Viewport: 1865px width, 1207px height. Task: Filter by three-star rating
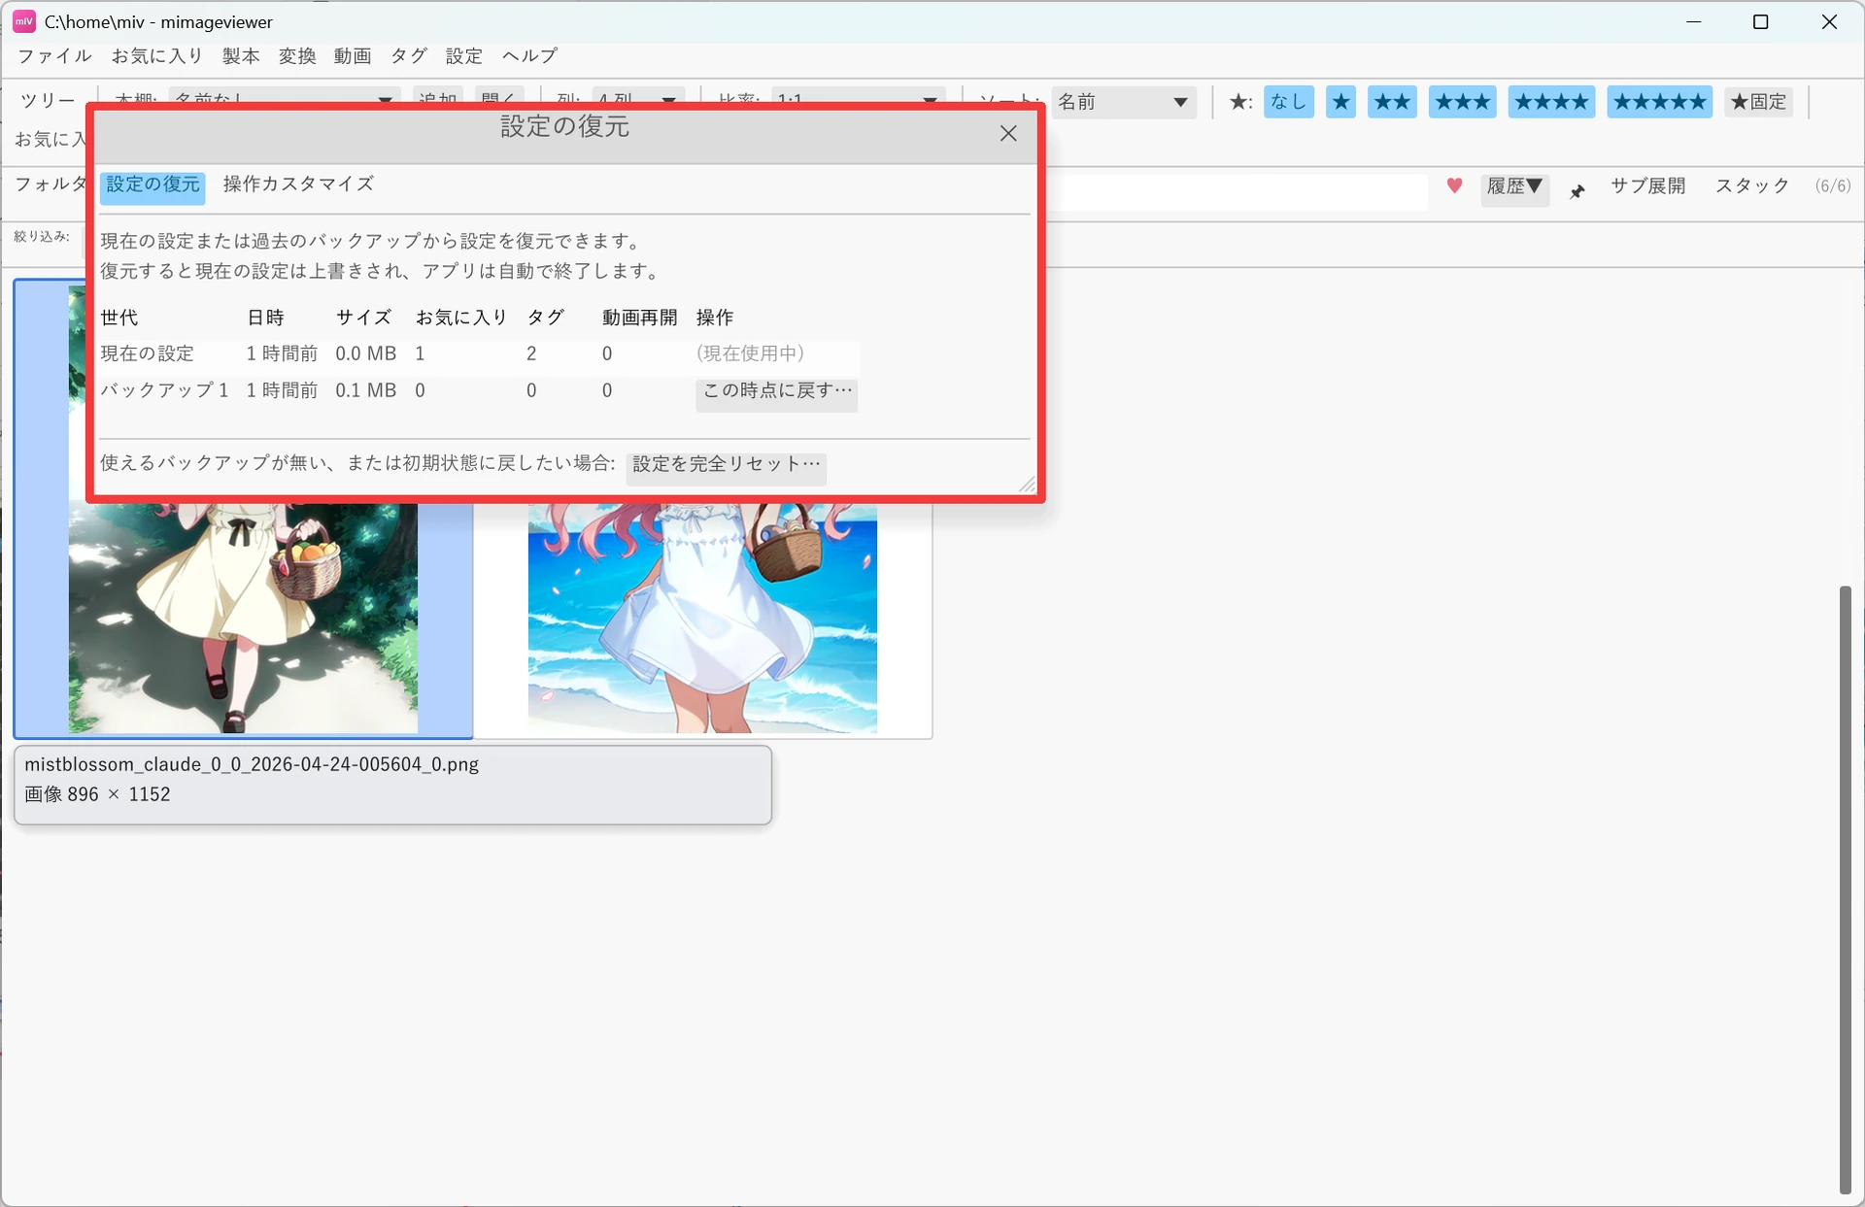point(1462,102)
